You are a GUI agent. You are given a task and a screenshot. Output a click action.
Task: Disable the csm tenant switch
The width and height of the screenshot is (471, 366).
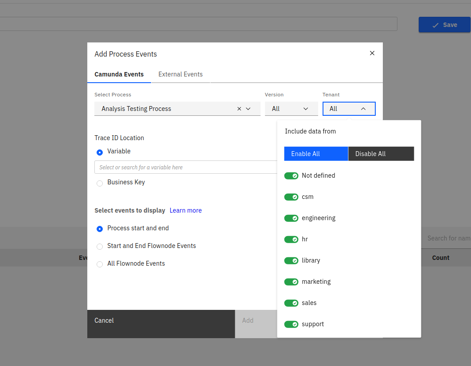291,197
